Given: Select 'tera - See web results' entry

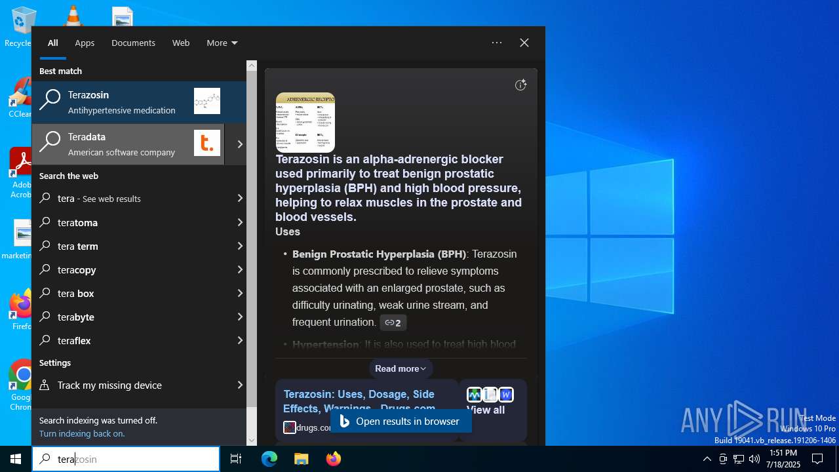Looking at the screenshot, I should [132, 198].
